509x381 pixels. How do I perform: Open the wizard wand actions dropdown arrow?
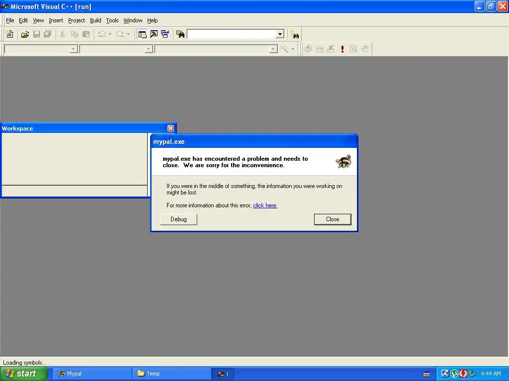click(x=293, y=49)
